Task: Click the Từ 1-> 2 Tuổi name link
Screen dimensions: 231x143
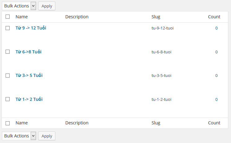Action: (29, 99)
